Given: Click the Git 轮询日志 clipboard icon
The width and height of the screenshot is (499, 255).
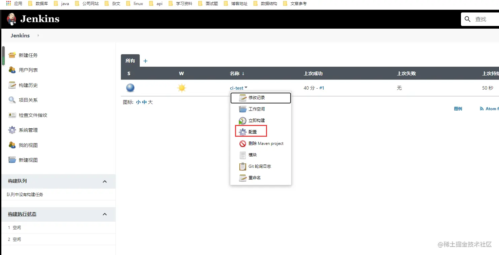Looking at the screenshot, I should (x=243, y=166).
